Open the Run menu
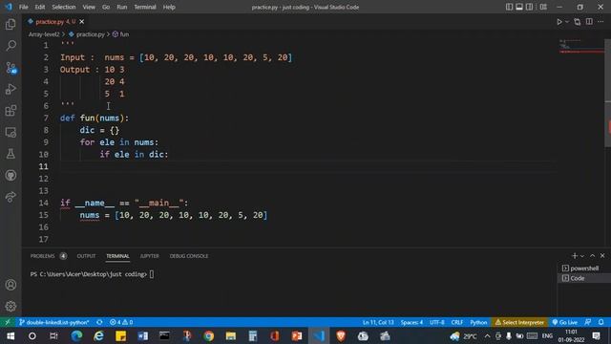611x344 pixels. (x=122, y=7)
